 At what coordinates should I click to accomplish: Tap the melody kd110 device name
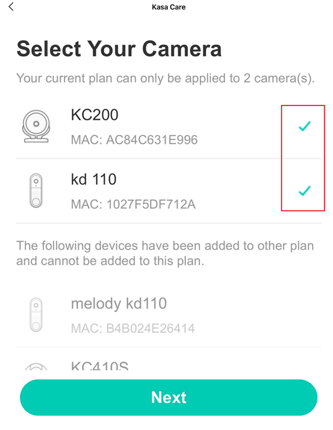pos(119,304)
